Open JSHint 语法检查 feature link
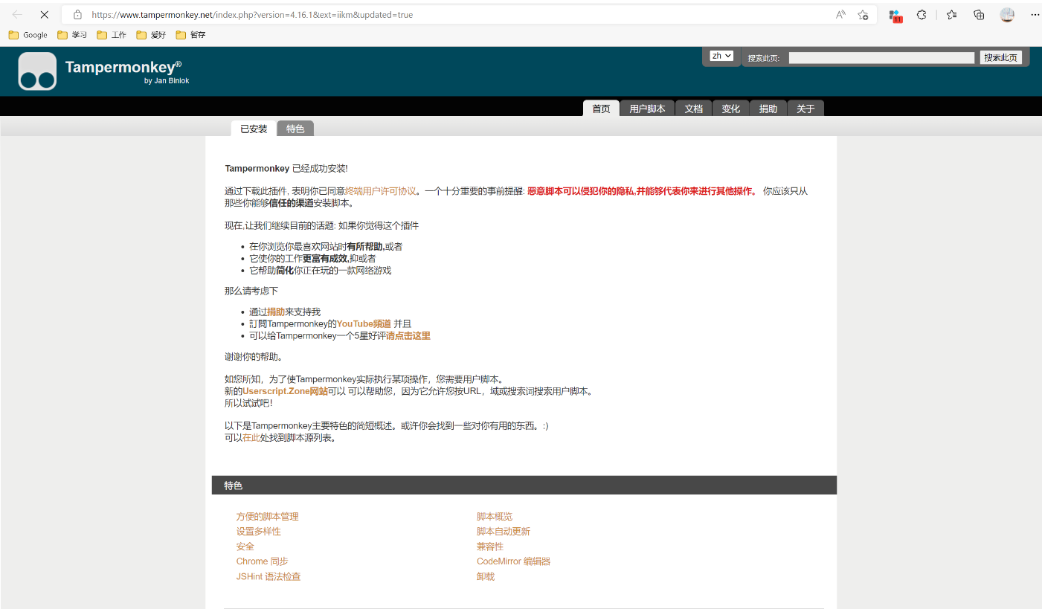Screen dimensions: 1042x609 click(x=268, y=577)
